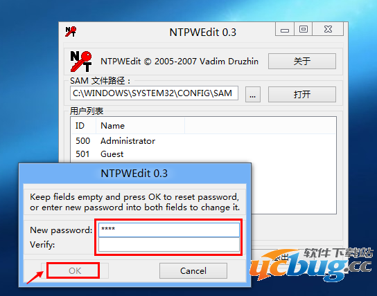This screenshot has height=296, width=377.
Task: Focus the New password field
Action: tap(169, 230)
